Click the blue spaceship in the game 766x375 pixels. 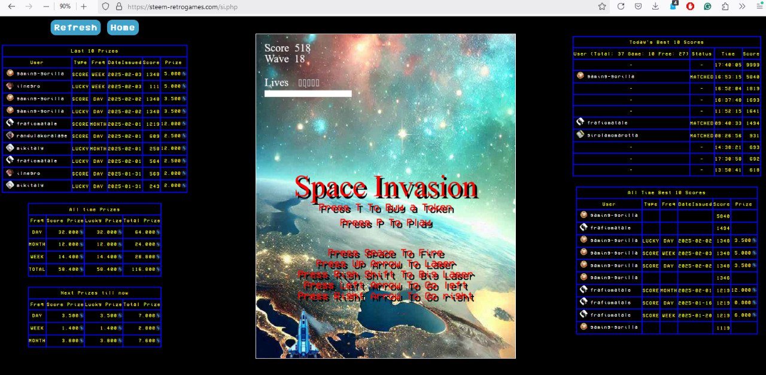303,334
